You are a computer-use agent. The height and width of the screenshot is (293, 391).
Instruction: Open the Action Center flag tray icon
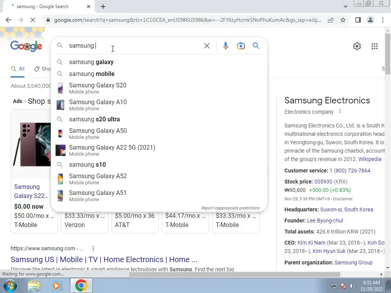click(x=343, y=286)
